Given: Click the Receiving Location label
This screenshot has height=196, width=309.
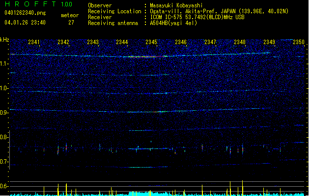Looking at the screenshot, I should [114, 11].
